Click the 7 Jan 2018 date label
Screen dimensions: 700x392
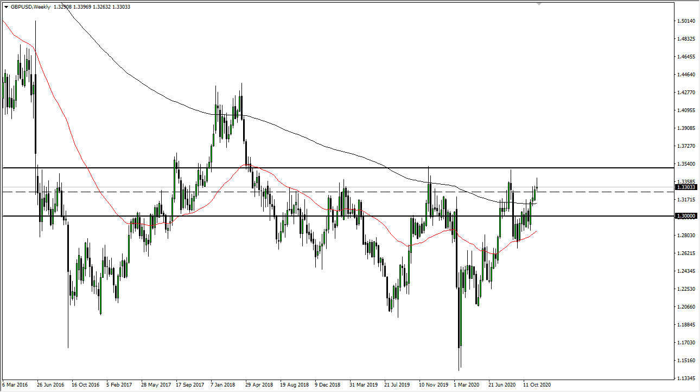pos(223,385)
